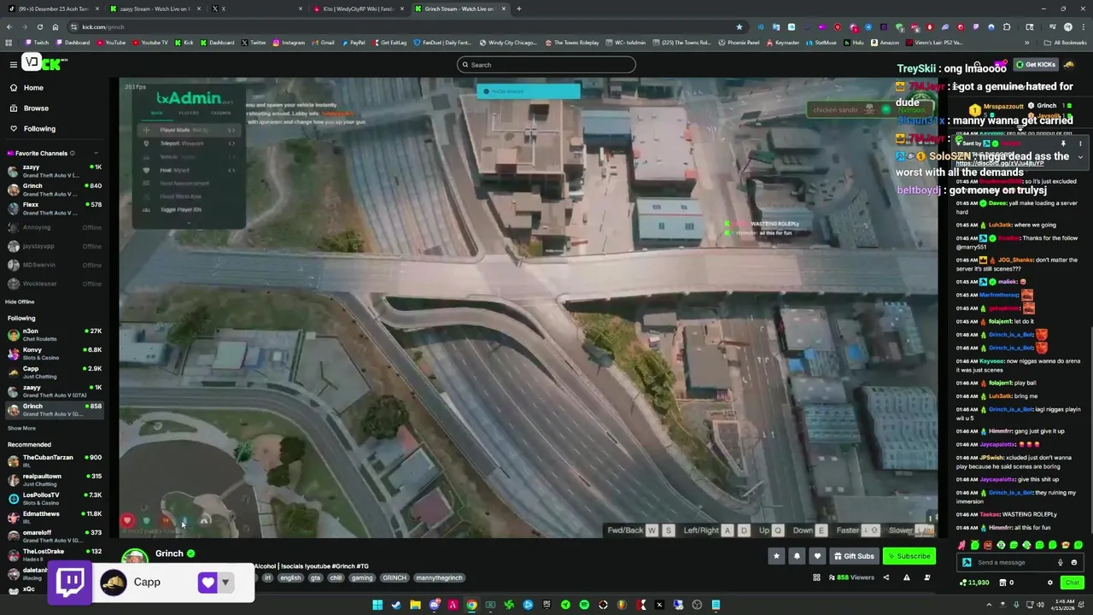Click the 'english' stream tag
The width and height of the screenshot is (1093, 615).
click(x=290, y=577)
